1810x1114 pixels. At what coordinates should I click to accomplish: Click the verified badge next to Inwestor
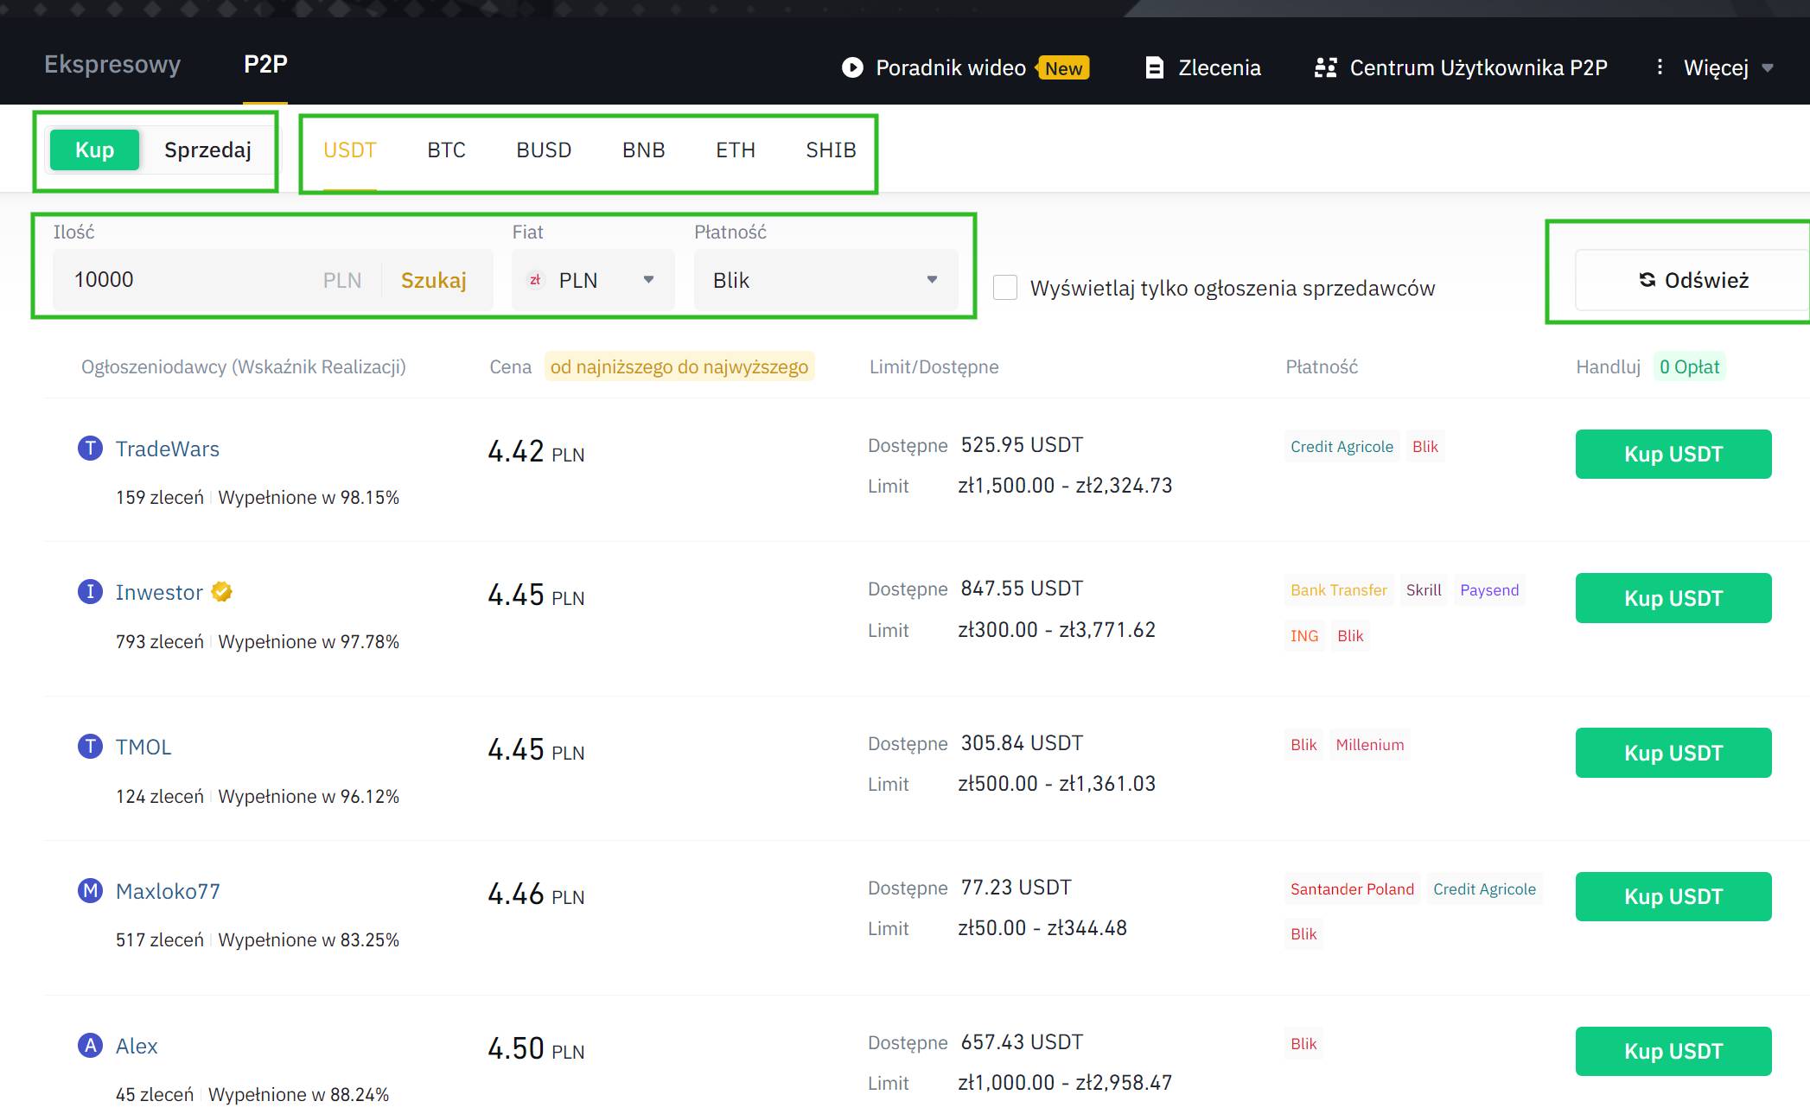click(x=222, y=592)
